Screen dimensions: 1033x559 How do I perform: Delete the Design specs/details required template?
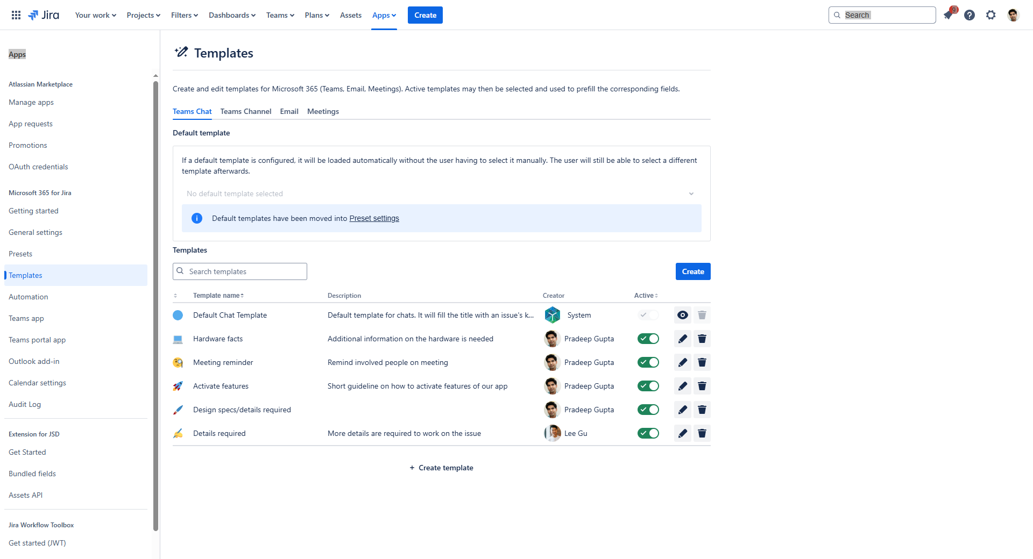tap(702, 410)
